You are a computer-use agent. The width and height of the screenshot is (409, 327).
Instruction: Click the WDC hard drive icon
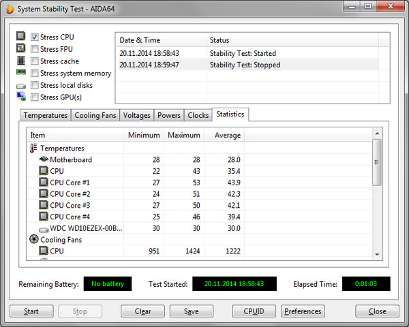pyautogui.click(x=44, y=229)
